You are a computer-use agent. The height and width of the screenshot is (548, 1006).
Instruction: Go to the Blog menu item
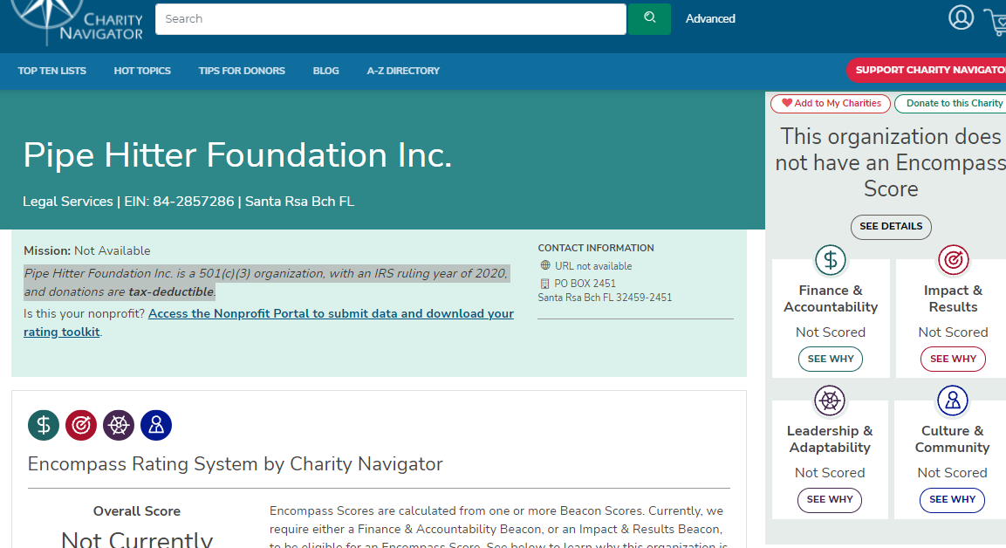pos(326,71)
